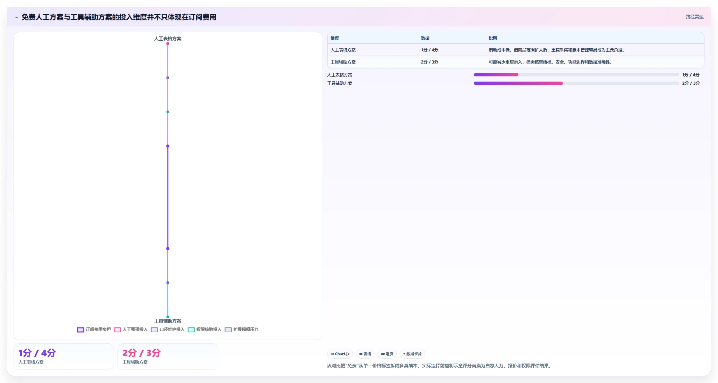Click the 维度 column header
This screenshot has width=718, height=383.
click(x=335, y=38)
